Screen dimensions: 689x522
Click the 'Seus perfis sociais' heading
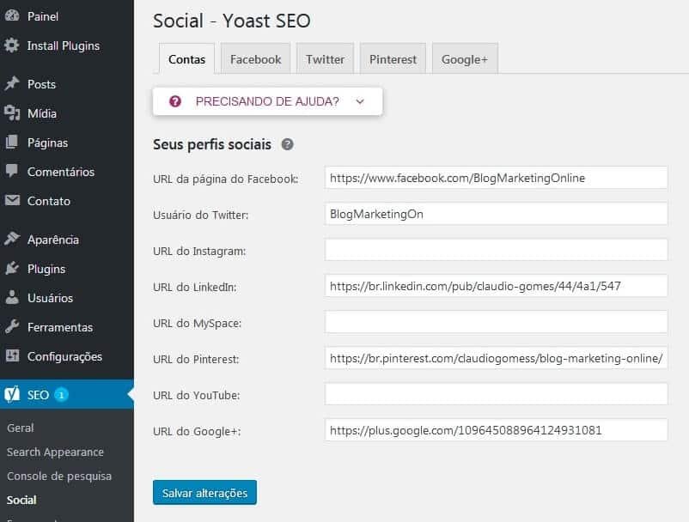click(x=212, y=144)
